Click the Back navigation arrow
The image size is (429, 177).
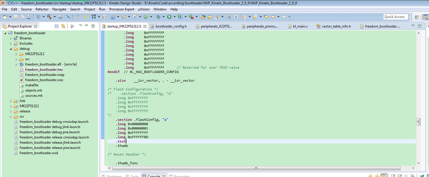[x=273, y=17]
